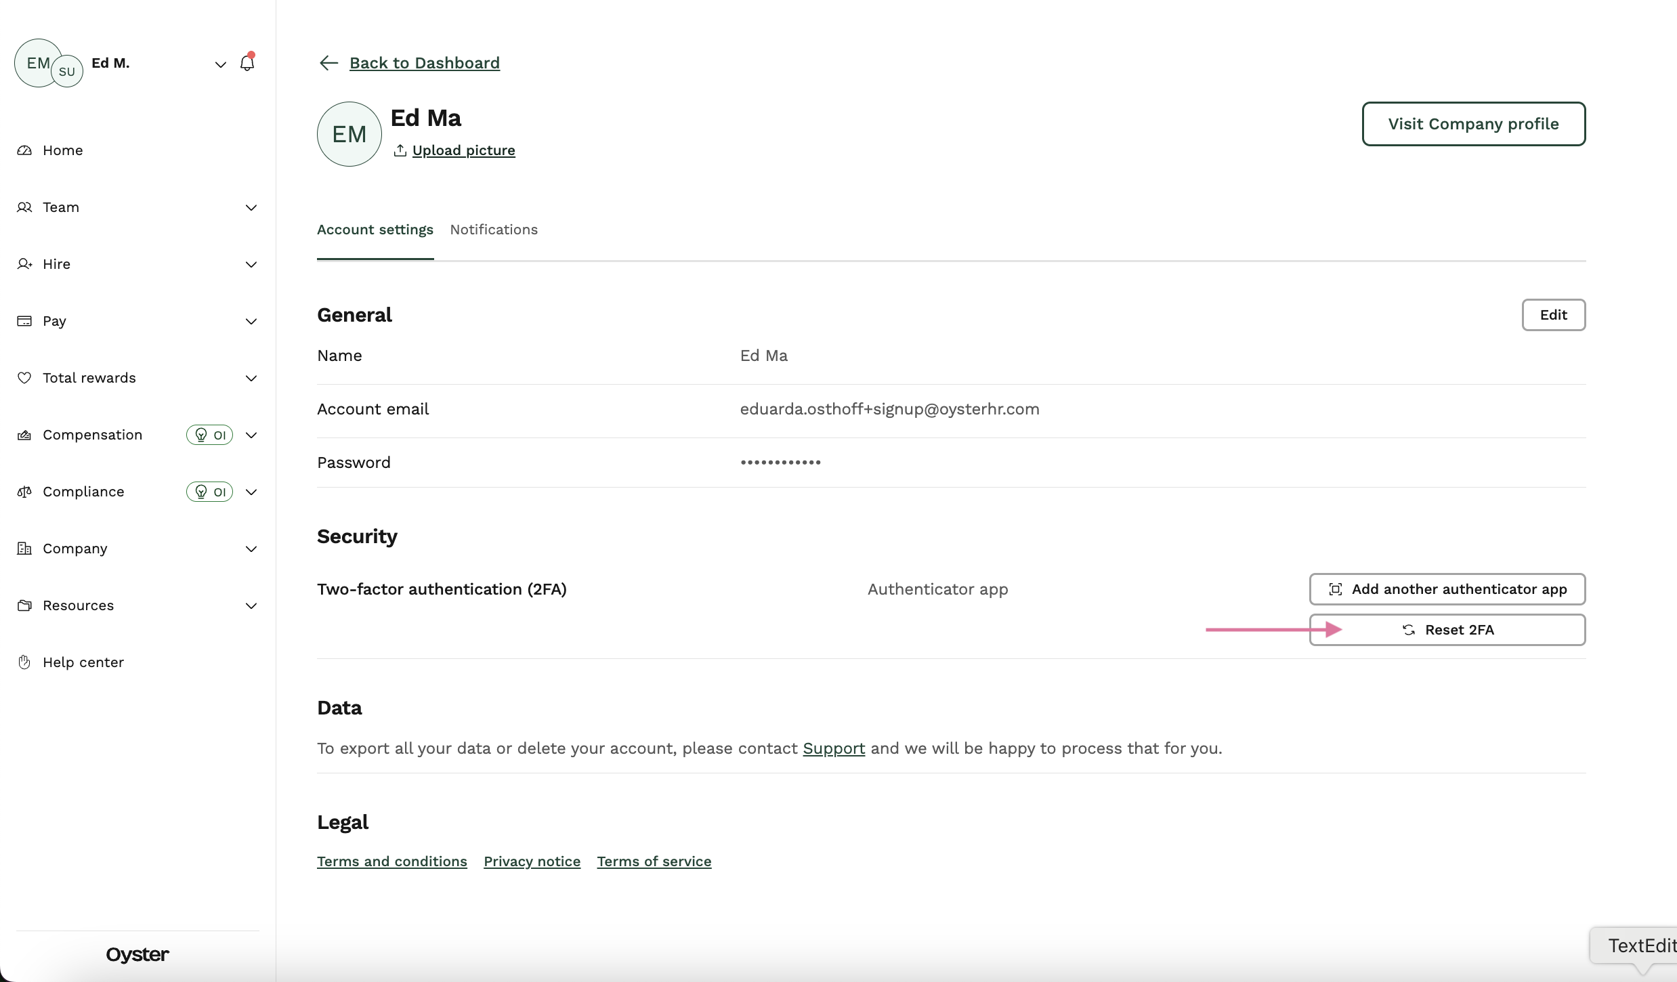This screenshot has height=982, width=1677.
Task: Switch to the Notifications tab
Action: click(494, 230)
